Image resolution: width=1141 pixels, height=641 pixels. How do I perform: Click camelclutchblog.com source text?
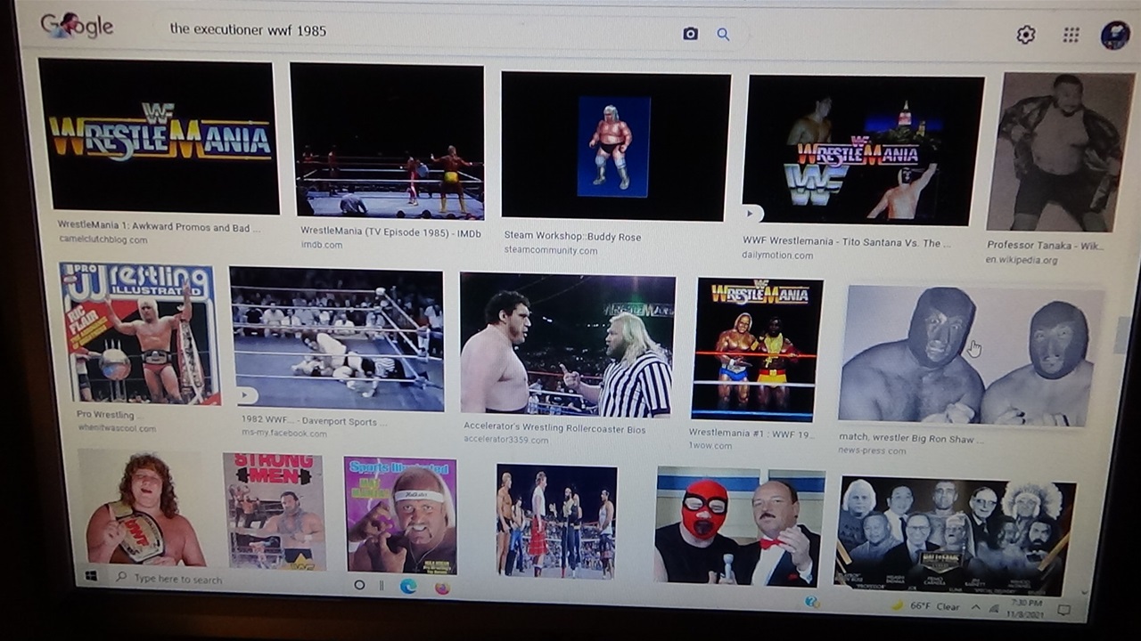[x=103, y=239]
